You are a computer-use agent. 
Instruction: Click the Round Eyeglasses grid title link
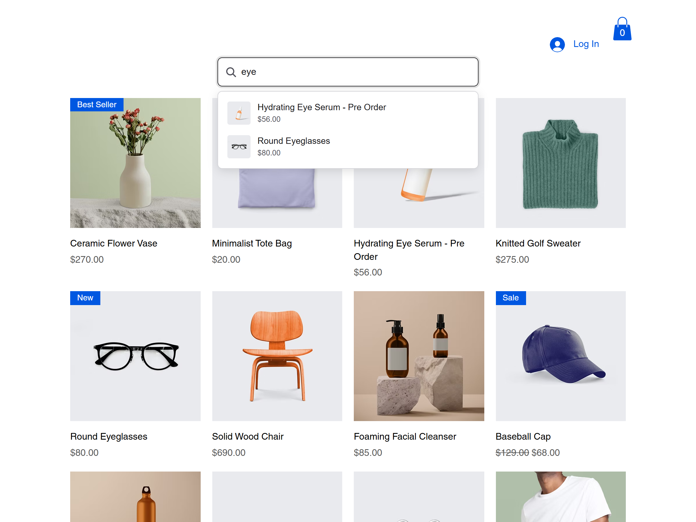point(108,436)
